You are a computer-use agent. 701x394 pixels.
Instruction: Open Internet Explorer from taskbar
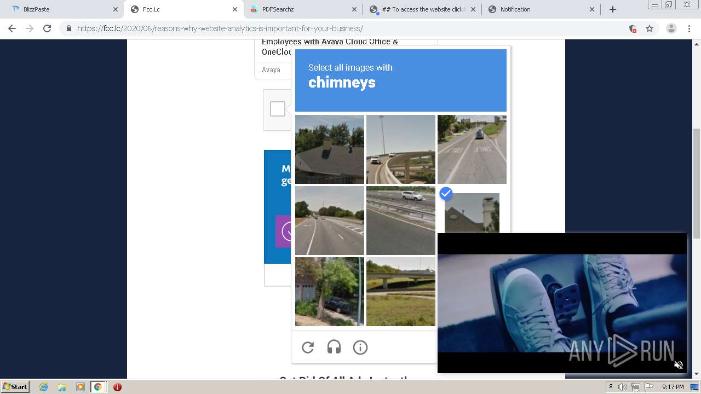(x=44, y=387)
